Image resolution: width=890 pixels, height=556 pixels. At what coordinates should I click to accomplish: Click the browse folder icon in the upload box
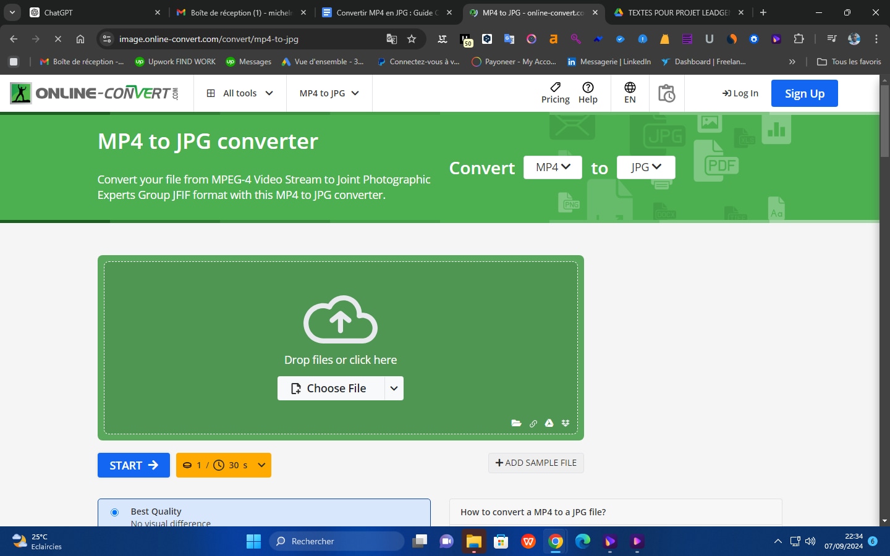[x=516, y=423]
